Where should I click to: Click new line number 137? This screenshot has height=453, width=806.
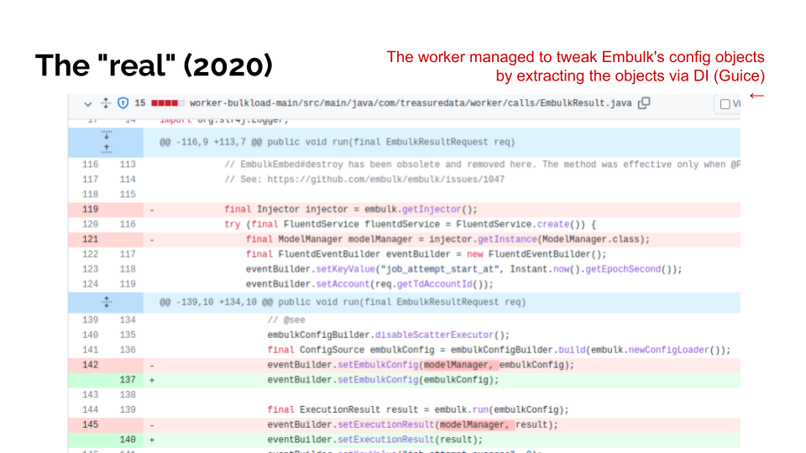[x=127, y=379]
